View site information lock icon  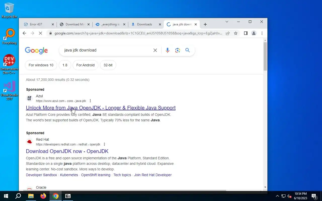tap(51, 33)
